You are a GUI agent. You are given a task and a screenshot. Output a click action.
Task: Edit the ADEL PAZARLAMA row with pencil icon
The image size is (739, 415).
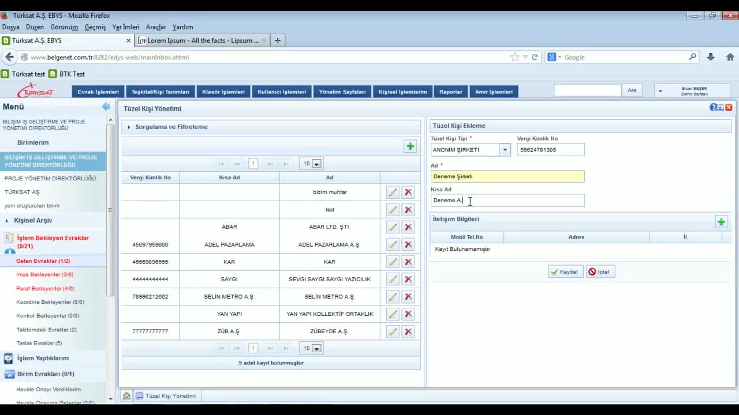(393, 244)
